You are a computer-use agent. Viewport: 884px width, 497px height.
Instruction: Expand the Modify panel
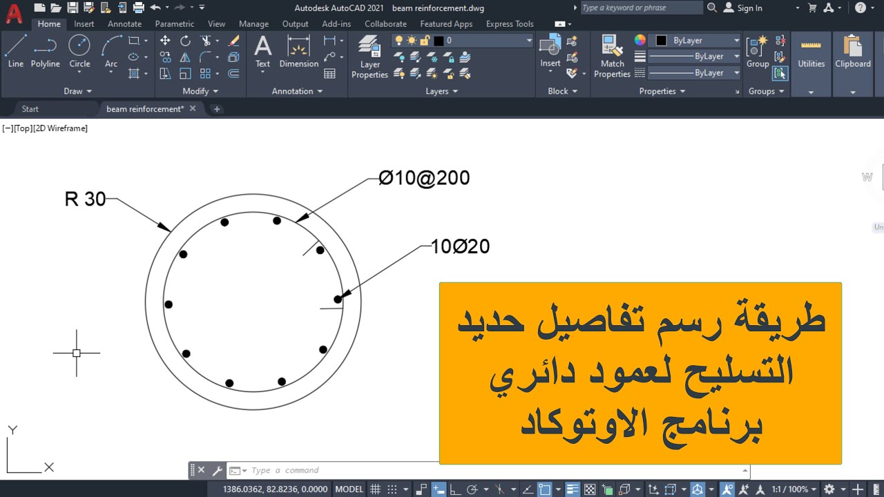coord(200,91)
